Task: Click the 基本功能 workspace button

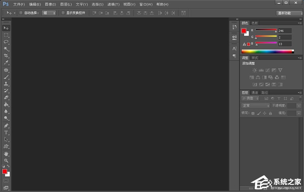Action: (288, 13)
